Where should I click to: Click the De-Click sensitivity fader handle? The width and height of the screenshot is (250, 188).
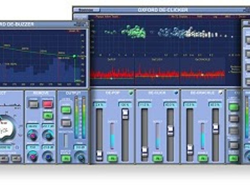tap(170, 131)
